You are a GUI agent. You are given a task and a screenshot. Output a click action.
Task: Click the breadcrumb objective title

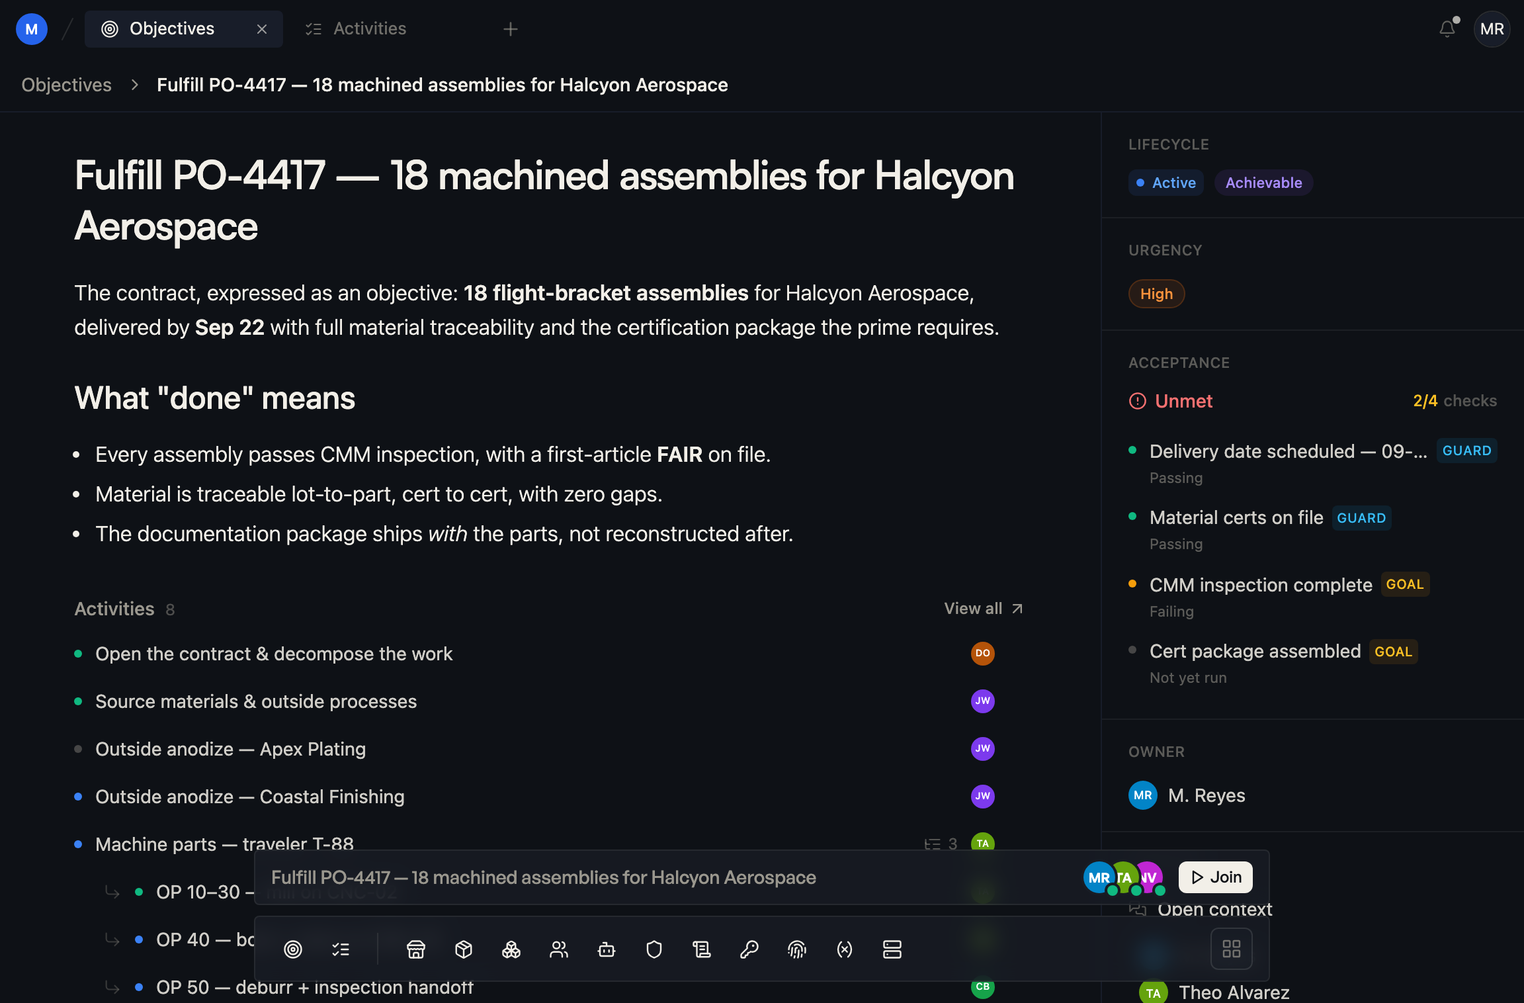(x=442, y=85)
